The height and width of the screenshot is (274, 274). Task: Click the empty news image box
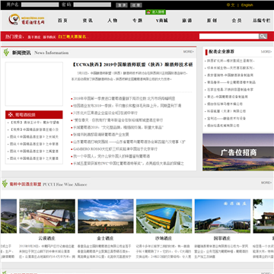click(34, 84)
